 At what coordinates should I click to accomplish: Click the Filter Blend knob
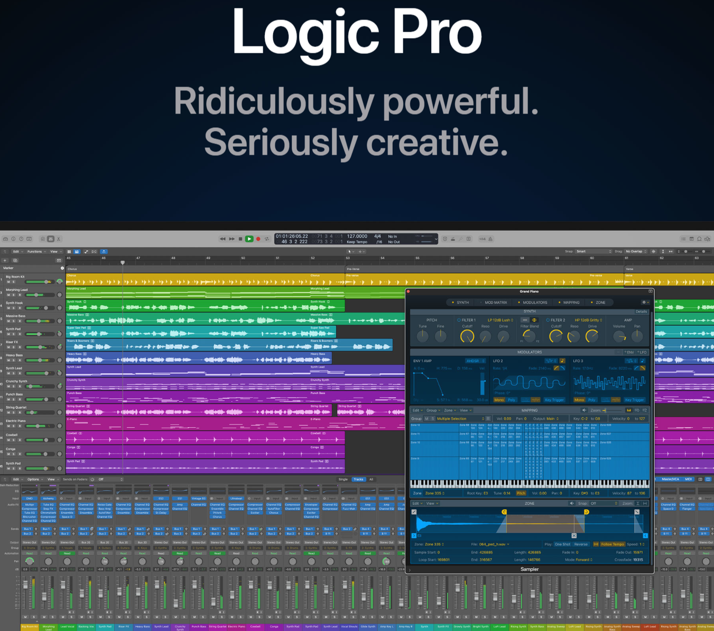tap(529, 336)
